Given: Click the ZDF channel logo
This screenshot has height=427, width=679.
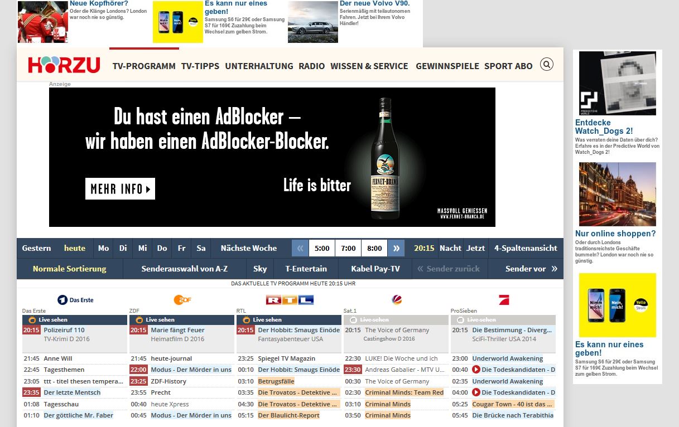Looking at the screenshot, I should coord(182,300).
